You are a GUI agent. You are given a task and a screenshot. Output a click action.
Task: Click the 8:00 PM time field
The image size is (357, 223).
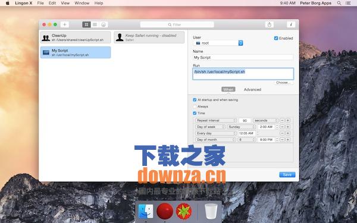[x=266, y=140]
